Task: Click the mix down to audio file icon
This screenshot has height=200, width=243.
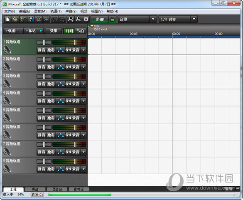Action: pos(46,19)
